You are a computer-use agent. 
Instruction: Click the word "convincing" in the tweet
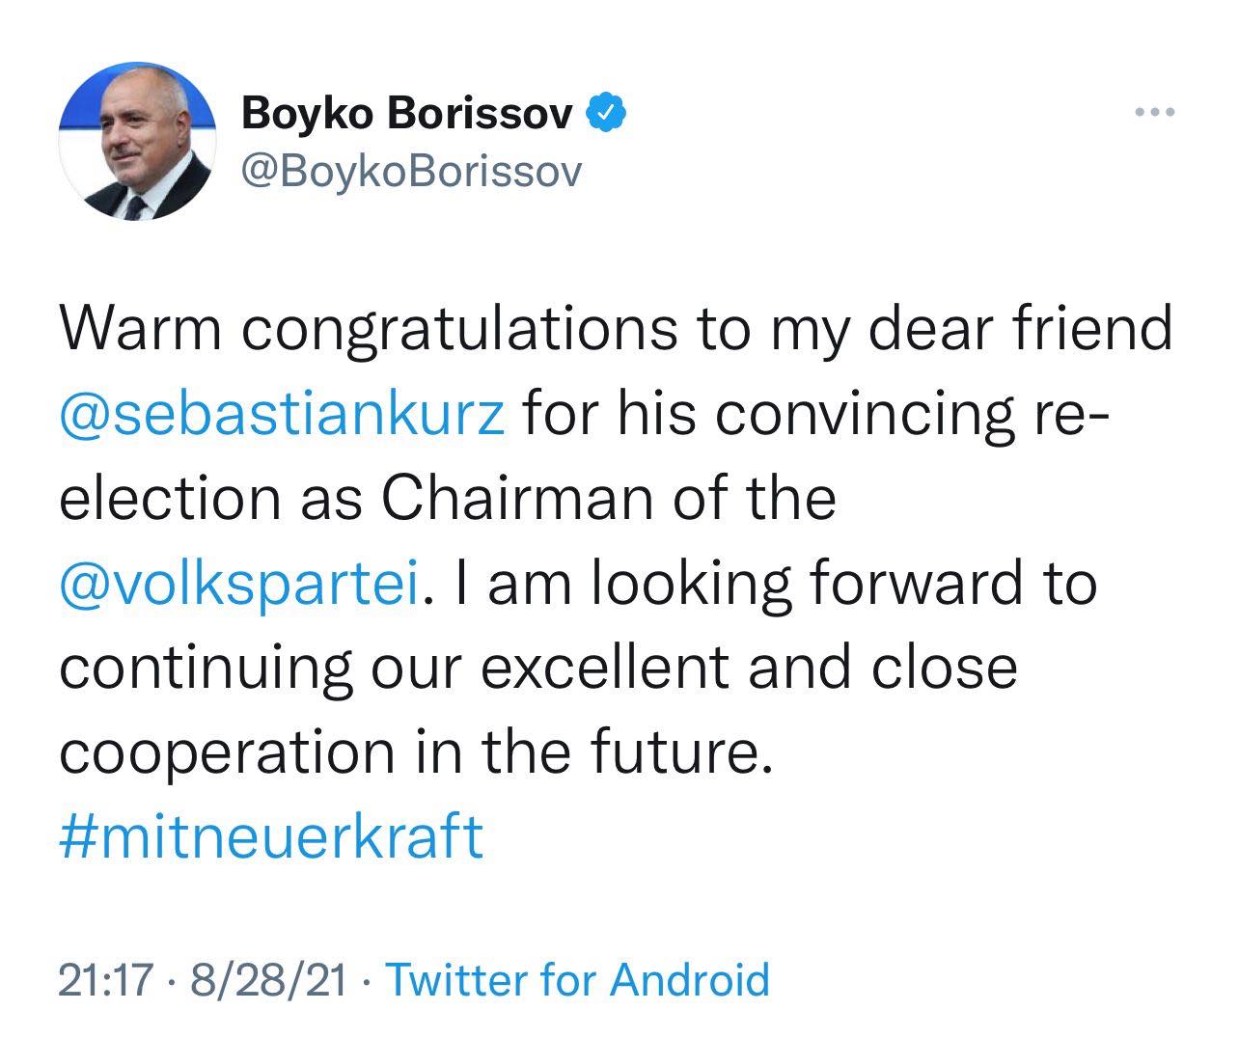(x=863, y=415)
